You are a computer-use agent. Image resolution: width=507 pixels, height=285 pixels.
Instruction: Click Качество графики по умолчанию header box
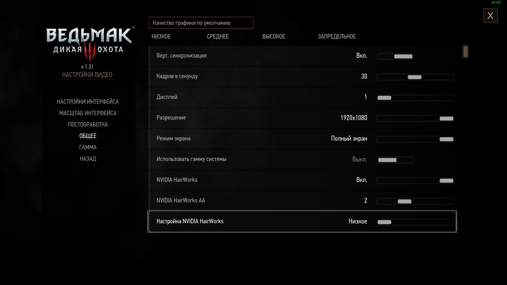(x=201, y=23)
